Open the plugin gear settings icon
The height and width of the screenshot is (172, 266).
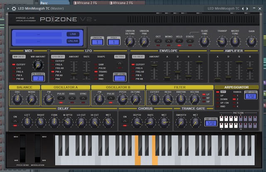tap(14, 8)
